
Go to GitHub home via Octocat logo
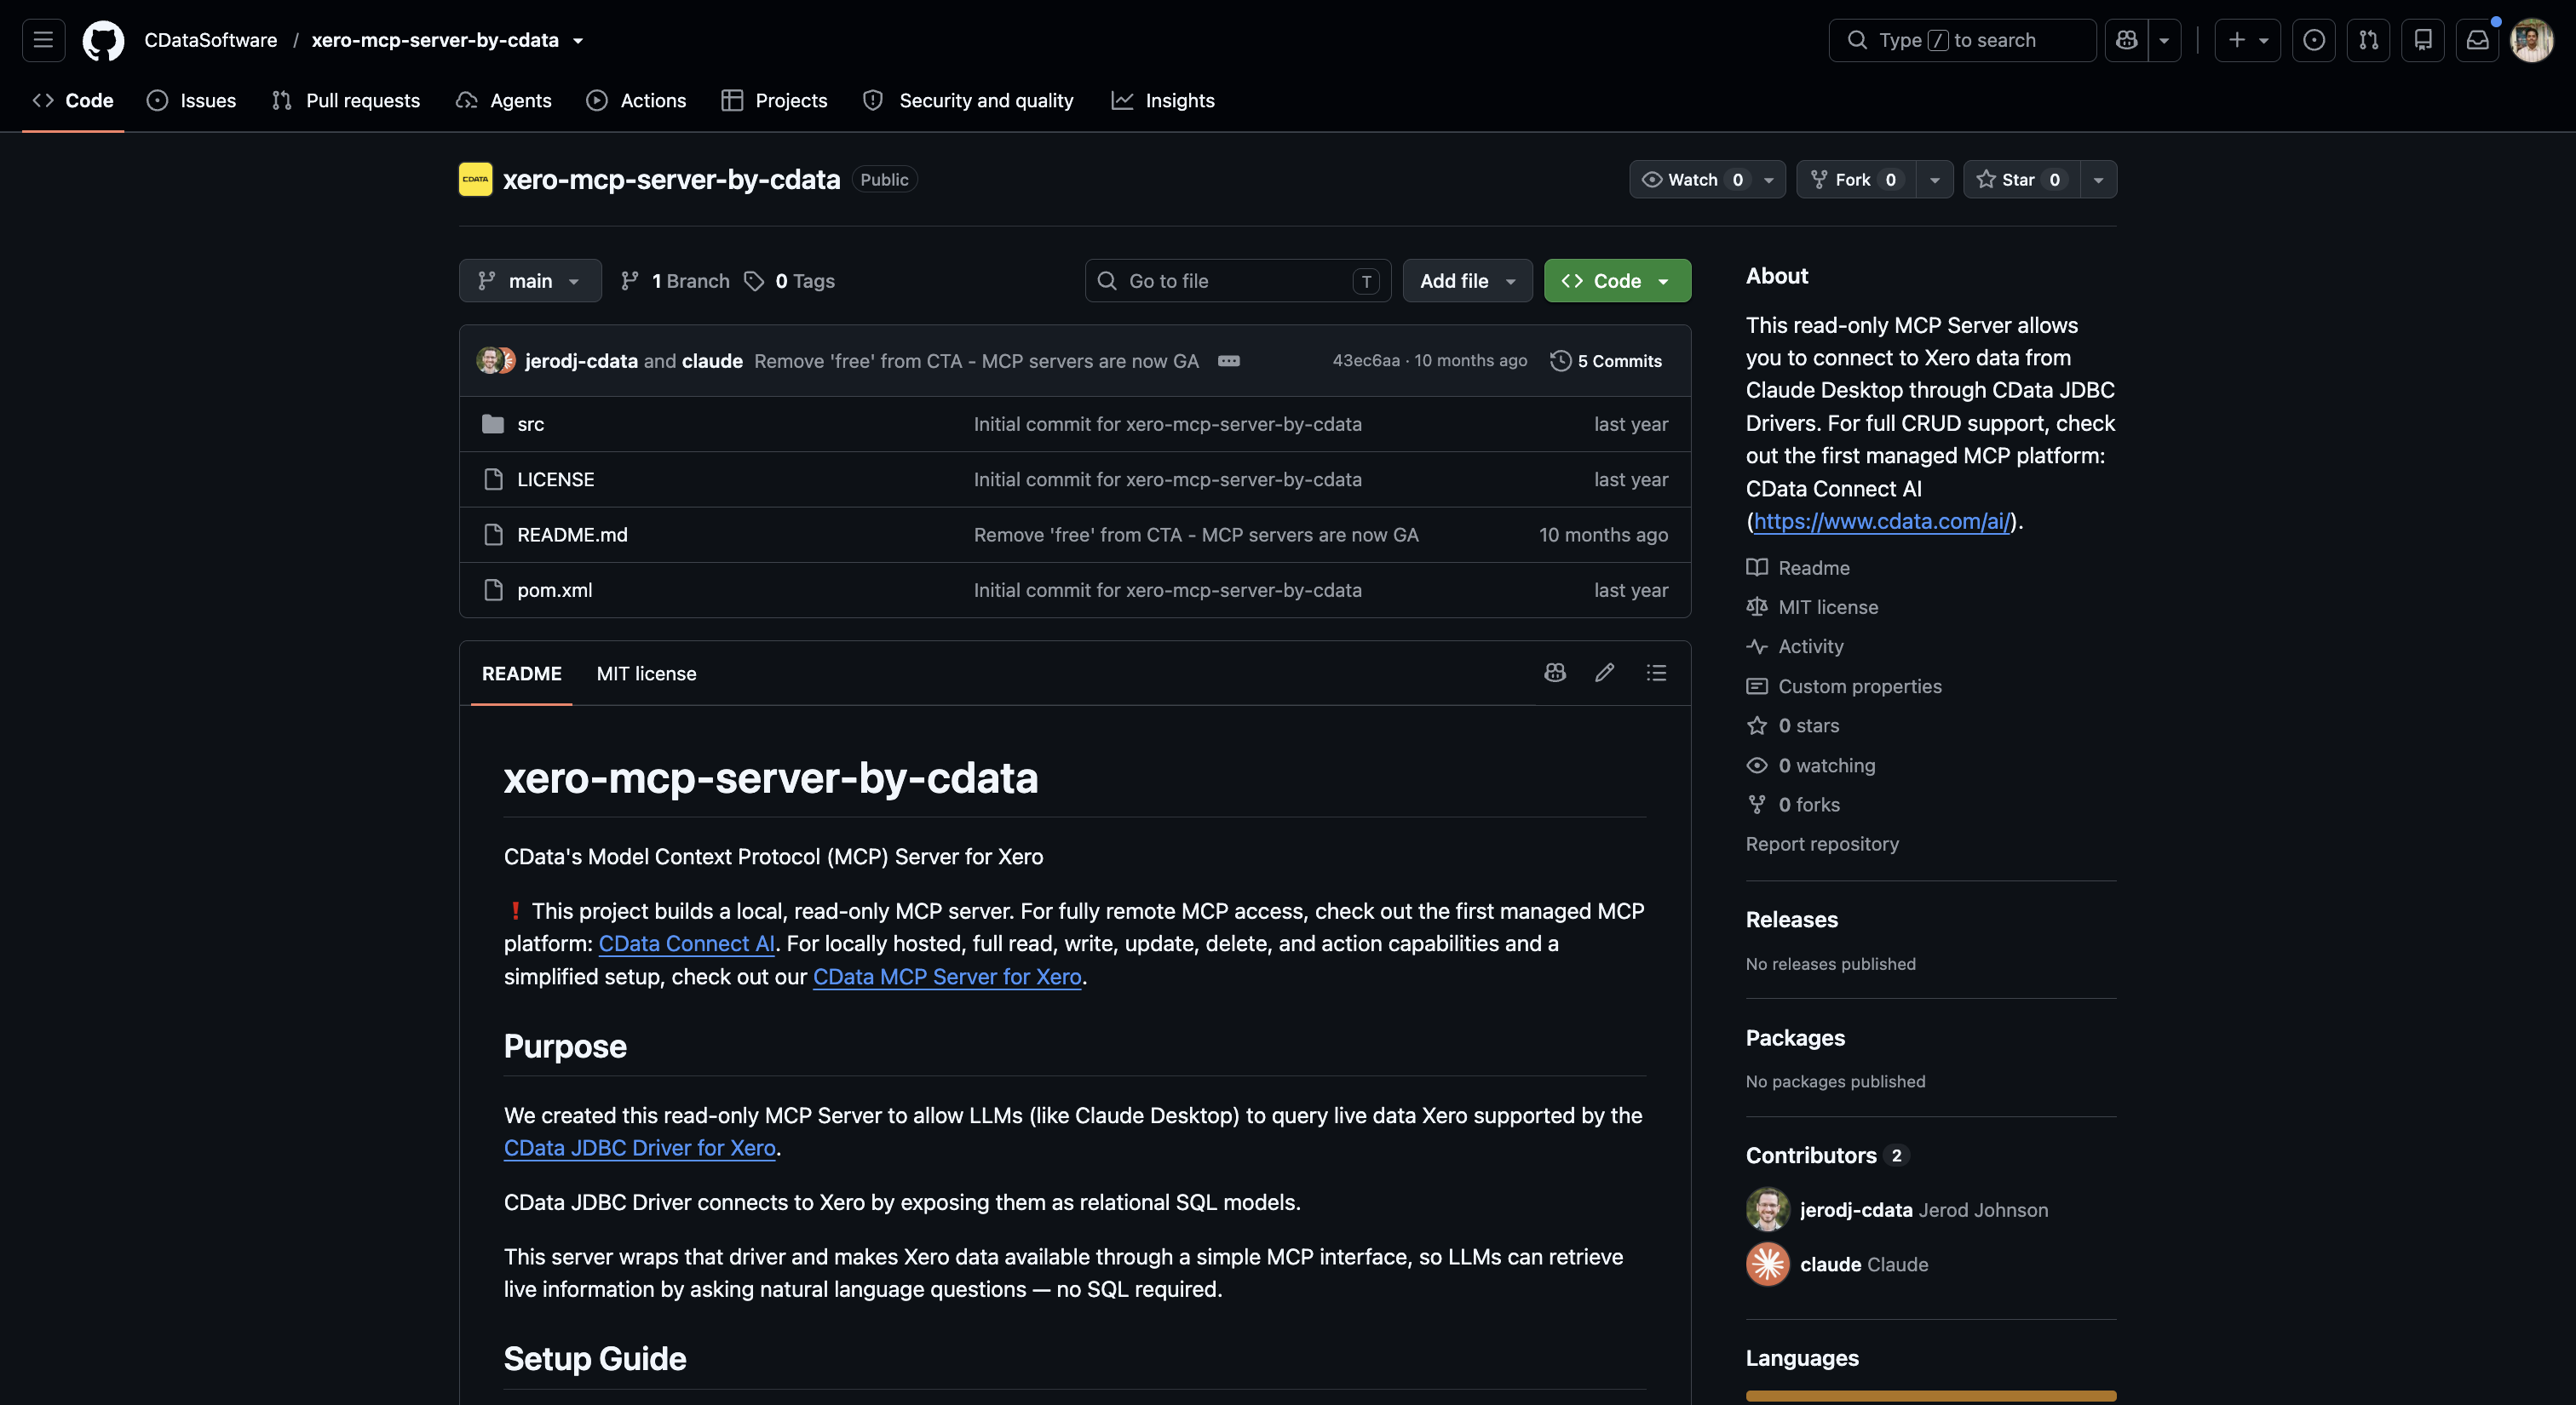(x=103, y=40)
